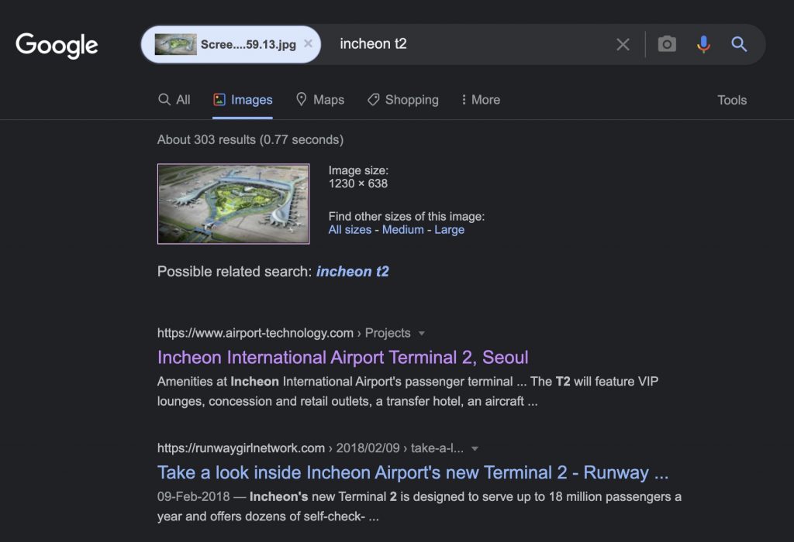This screenshot has width=794, height=542.
Task: Open Incheon International Airport Terminal 2, Seoul result
Action: [343, 358]
